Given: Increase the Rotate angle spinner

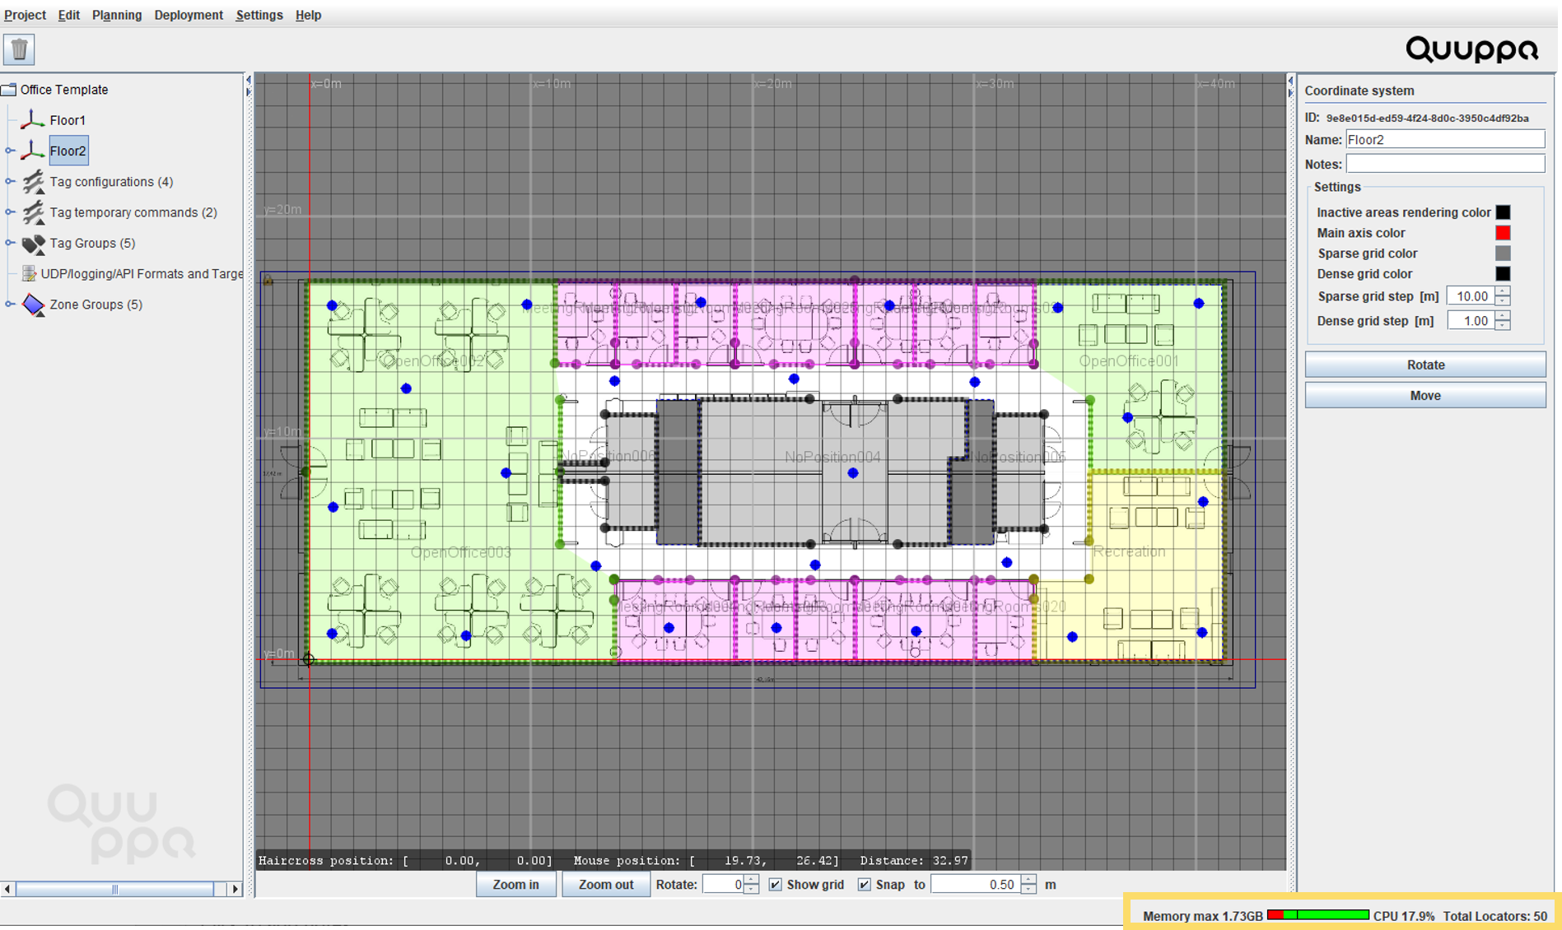Looking at the screenshot, I should point(751,880).
